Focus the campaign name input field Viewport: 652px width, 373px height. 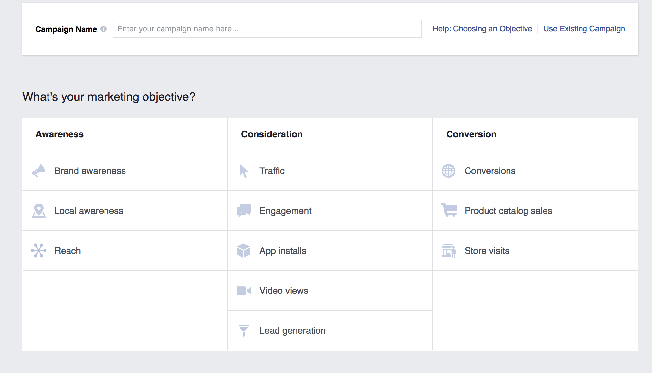[x=267, y=29]
